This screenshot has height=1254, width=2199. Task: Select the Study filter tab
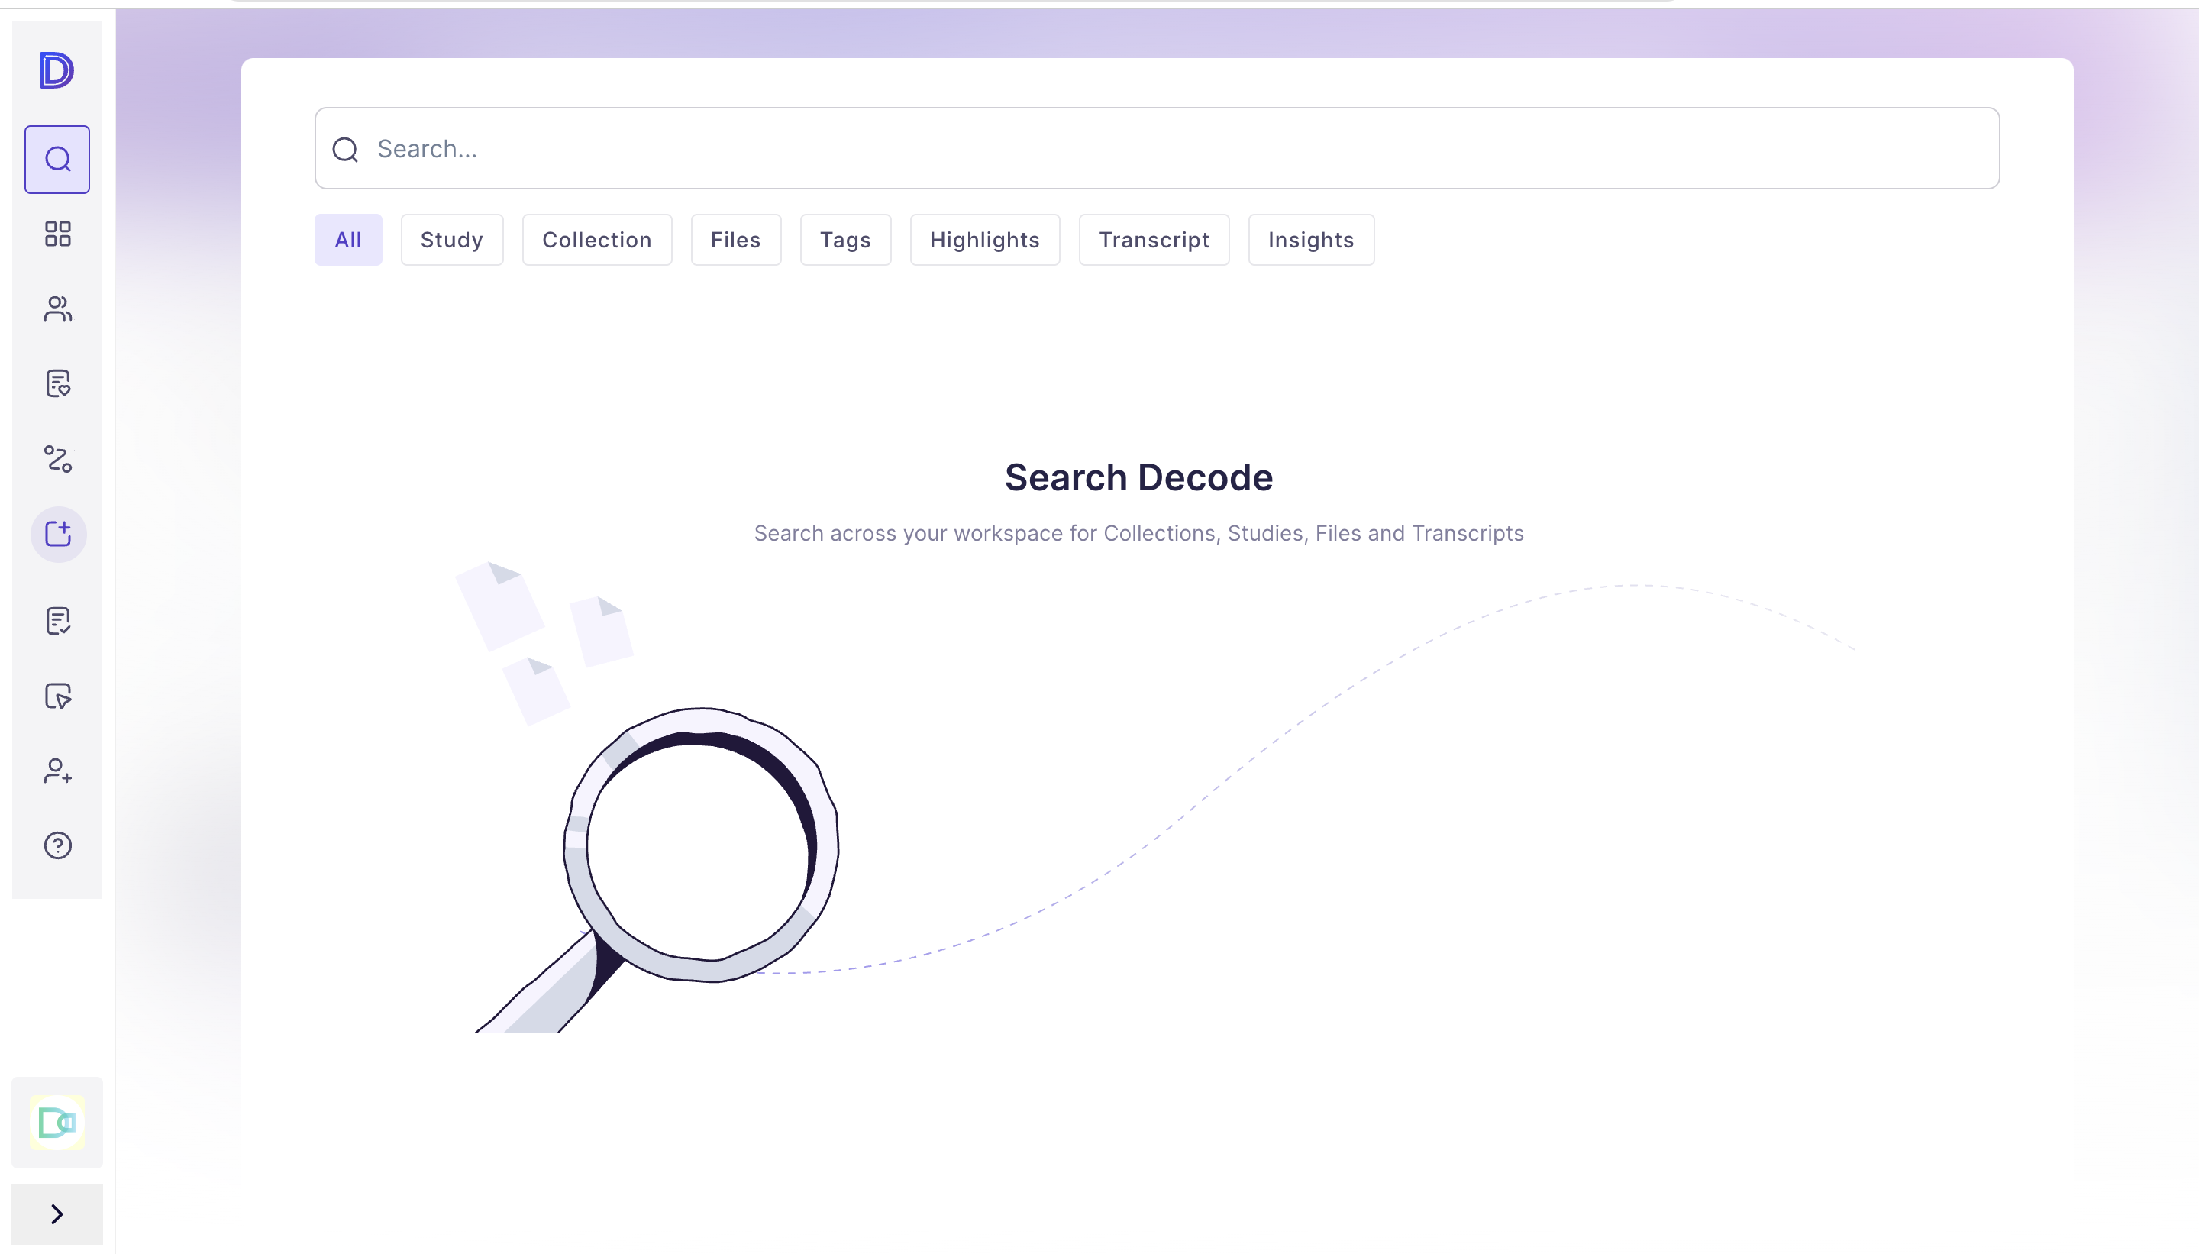point(451,240)
